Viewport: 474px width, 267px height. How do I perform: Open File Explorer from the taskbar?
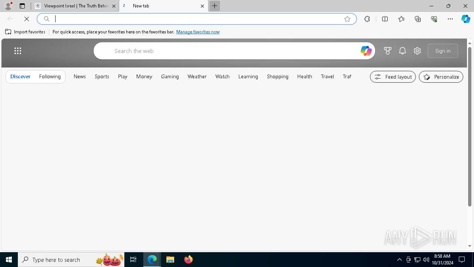tap(170, 260)
